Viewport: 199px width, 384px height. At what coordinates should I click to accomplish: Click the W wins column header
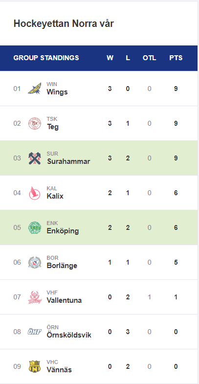(110, 58)
